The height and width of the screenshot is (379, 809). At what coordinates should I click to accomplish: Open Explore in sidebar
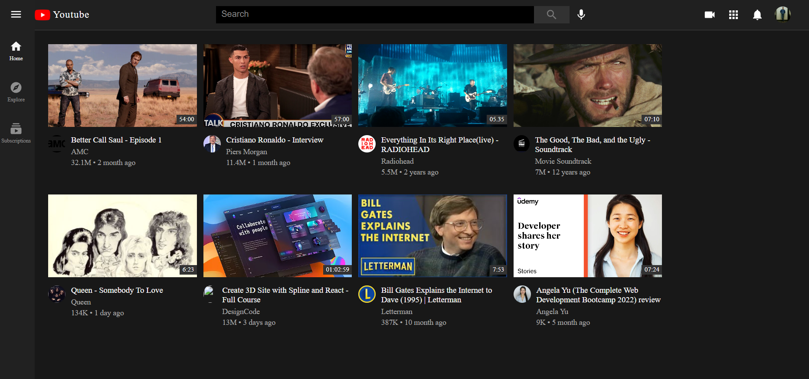(16, 92)
